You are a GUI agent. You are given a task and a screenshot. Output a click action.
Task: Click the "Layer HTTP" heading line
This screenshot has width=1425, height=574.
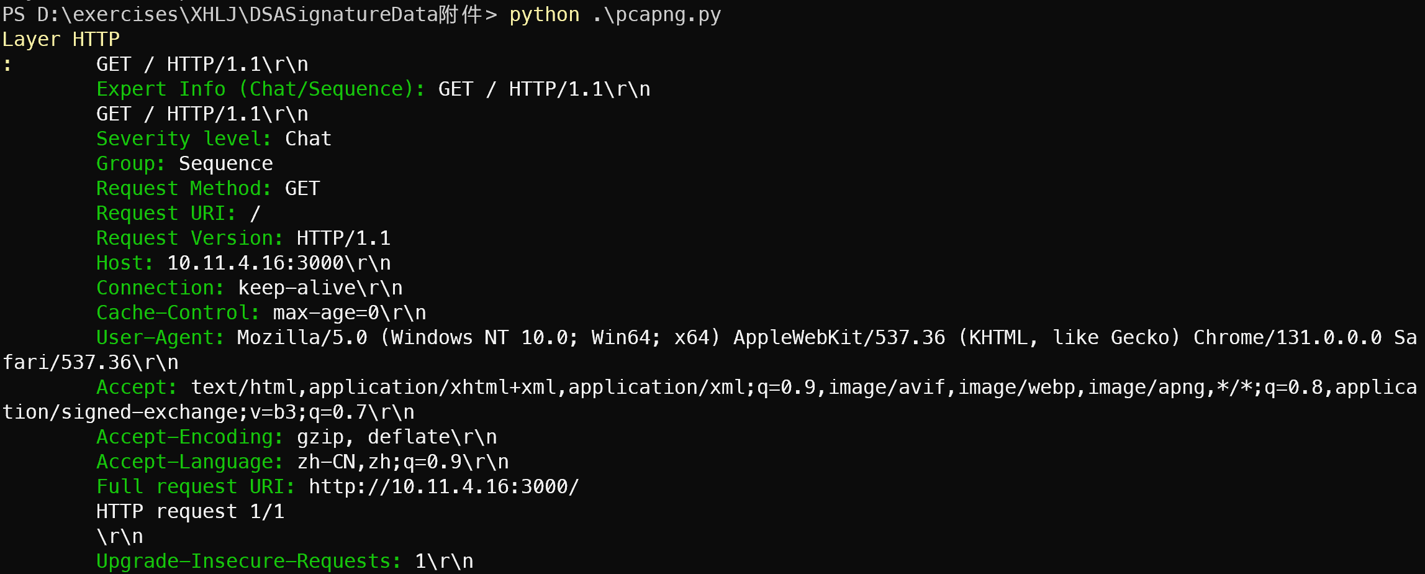pyautogui.click(x=61, y=39)
